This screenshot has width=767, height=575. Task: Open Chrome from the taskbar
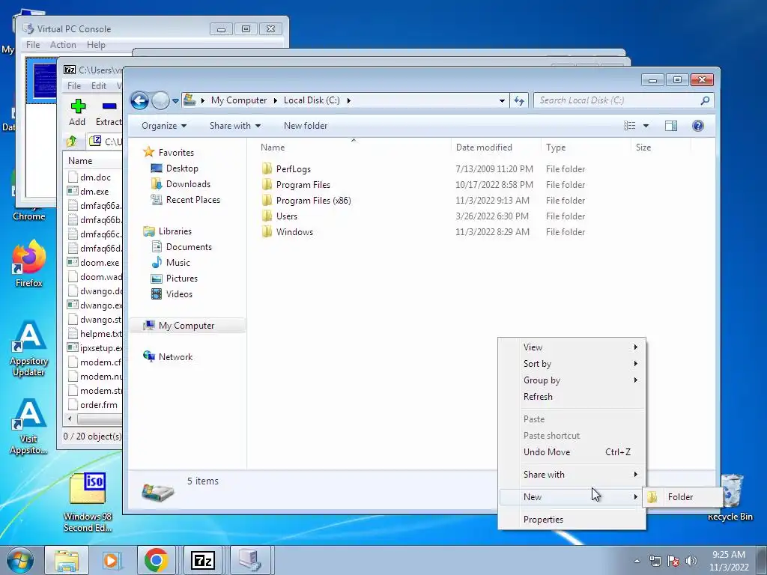[x=156, y=560]
